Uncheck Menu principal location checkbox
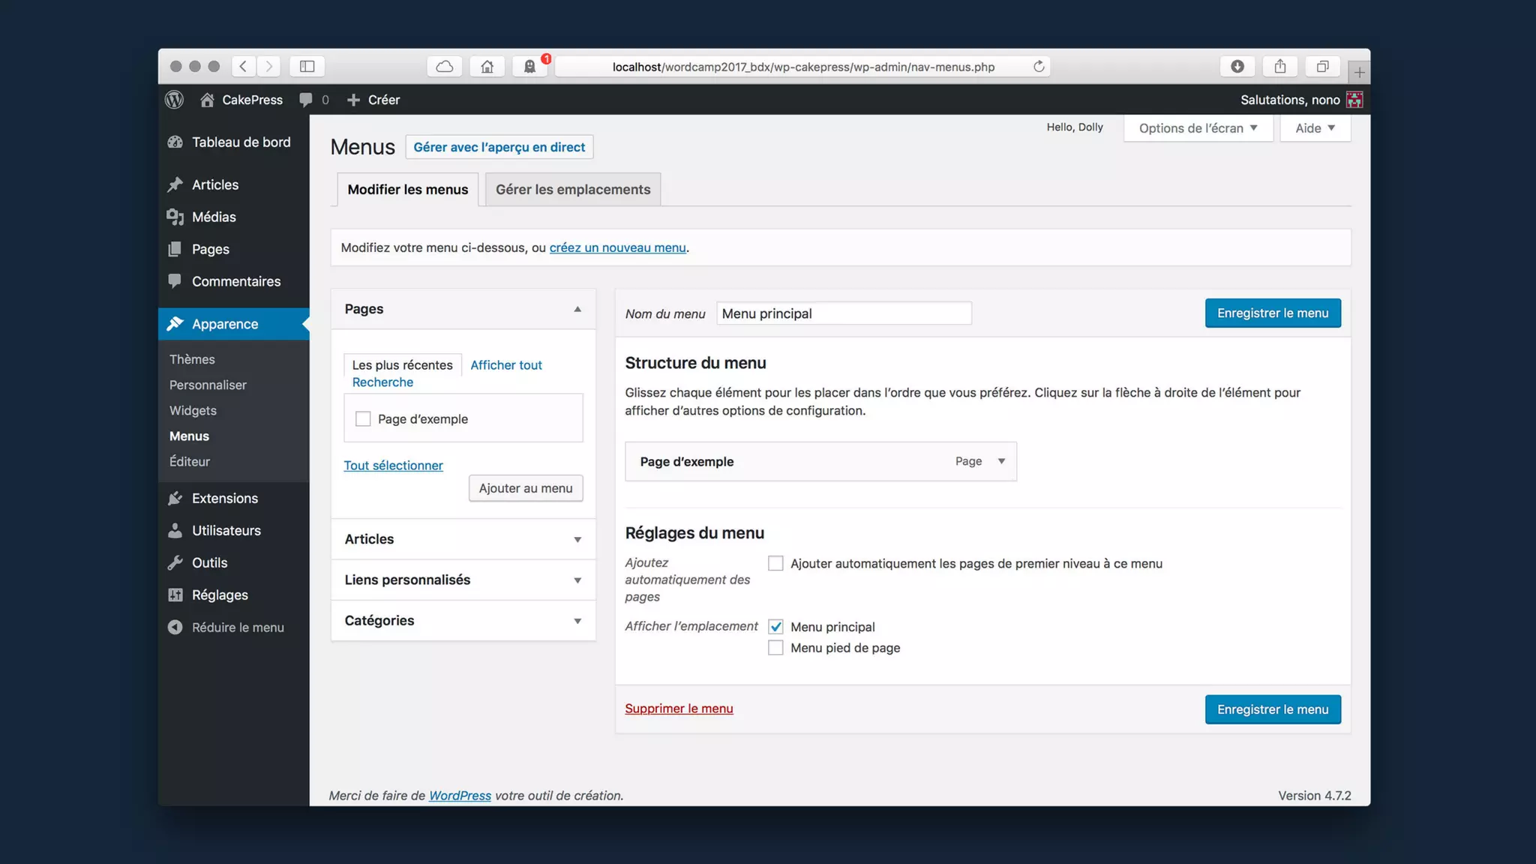Viewport: 1536px width, 864px height. [775, 627]
